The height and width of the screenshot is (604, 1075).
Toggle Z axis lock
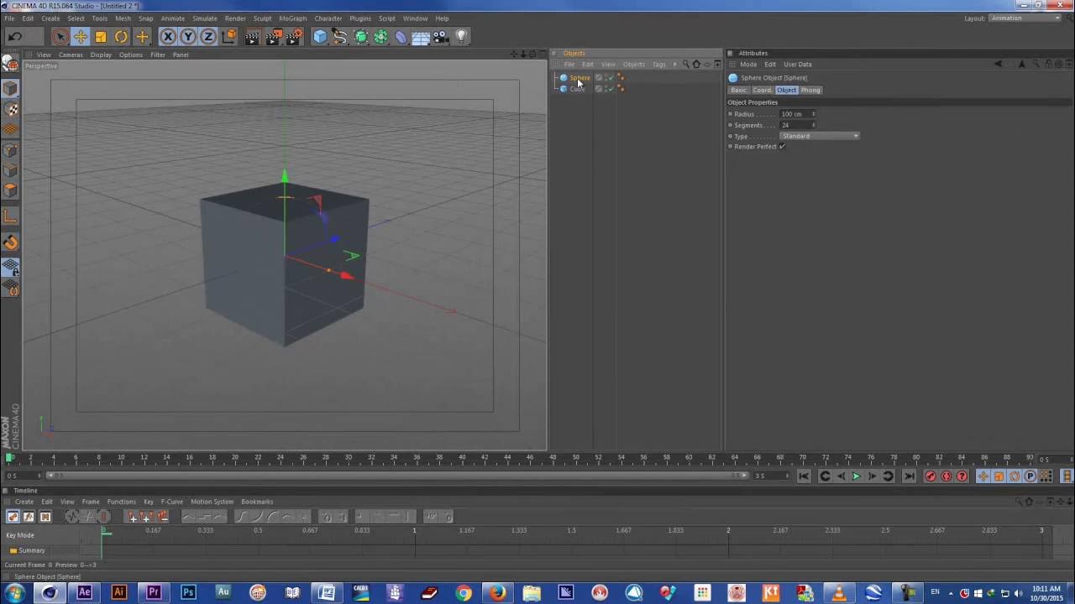tap(208, 36)
